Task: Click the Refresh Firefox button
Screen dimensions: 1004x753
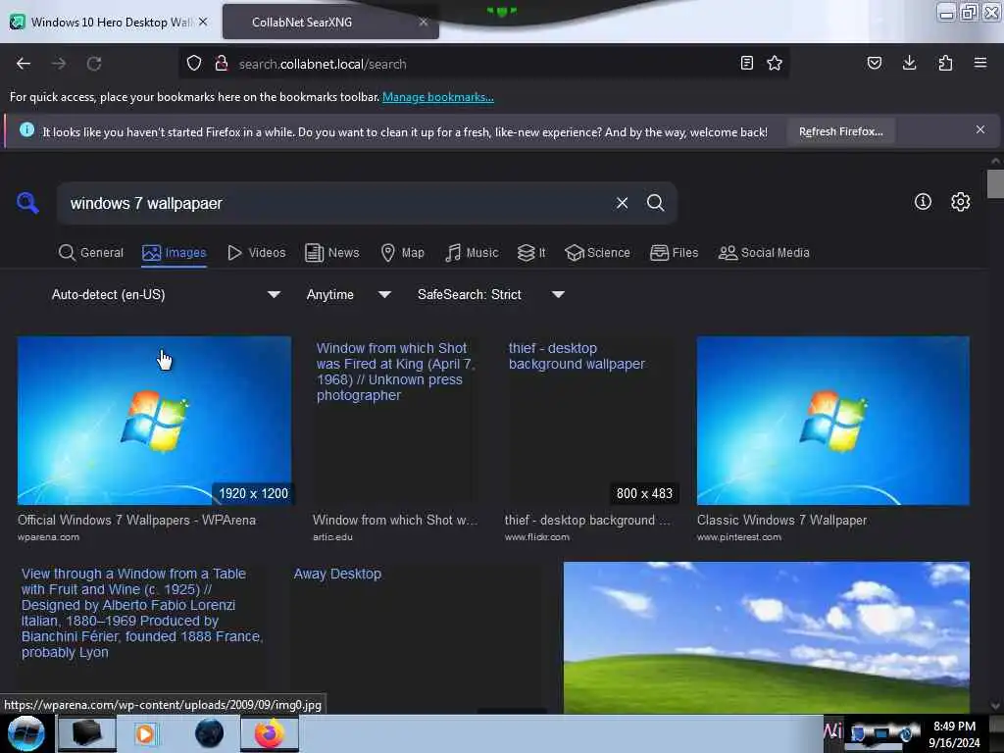Action: pos(840,131)
